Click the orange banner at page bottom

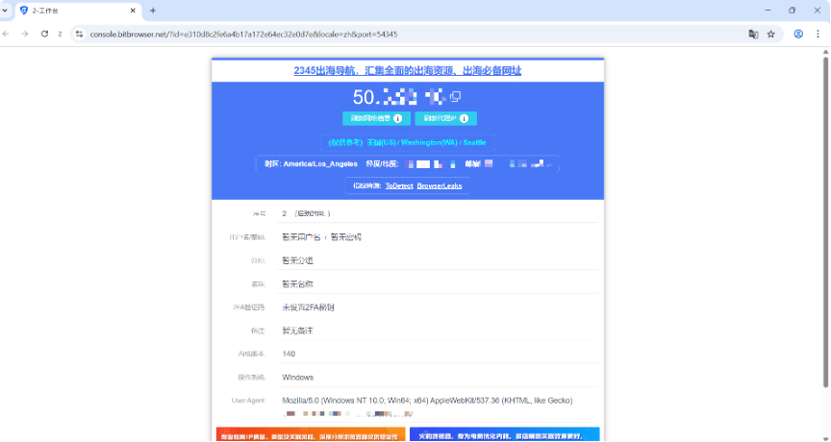[310, 434]
